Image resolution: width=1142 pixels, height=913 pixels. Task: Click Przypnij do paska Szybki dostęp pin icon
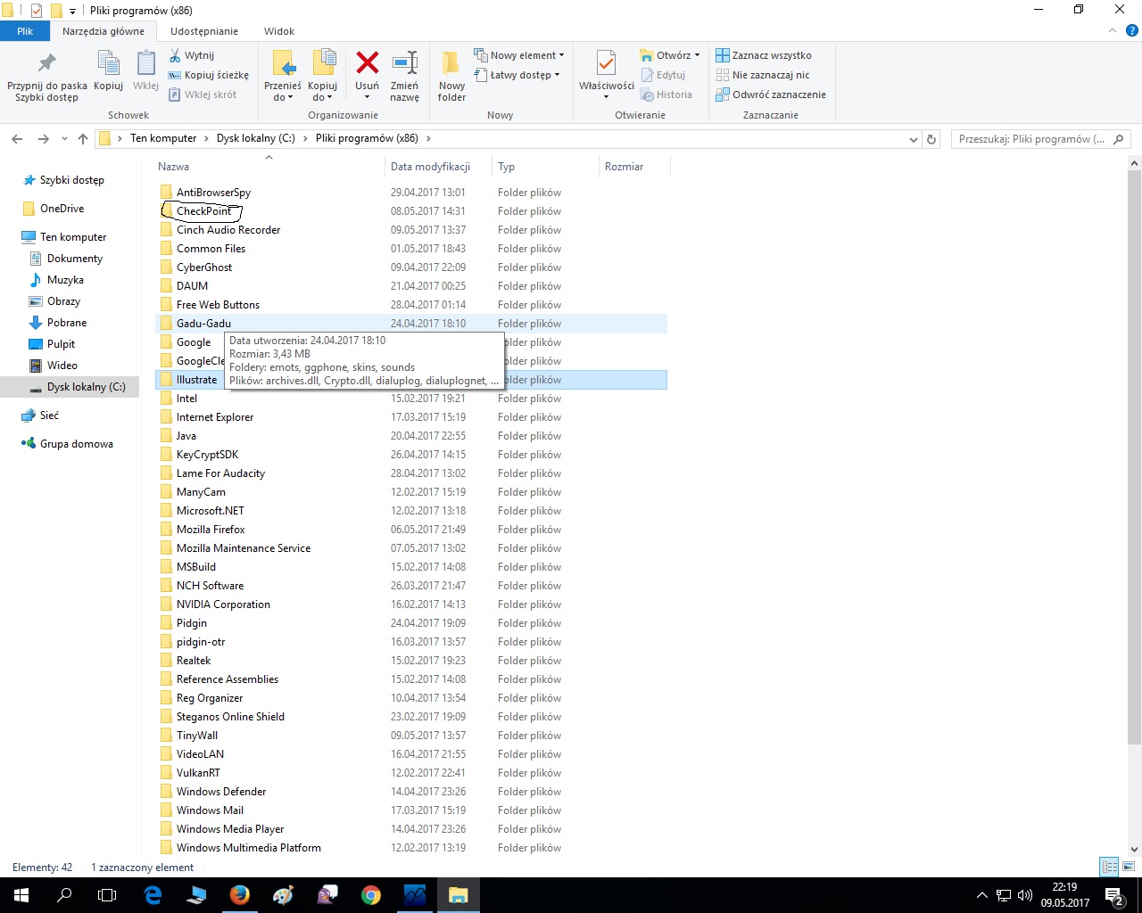click(x=46, y=64)
